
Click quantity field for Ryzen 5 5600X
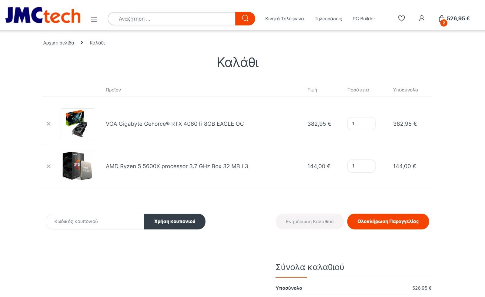pos(361,166)
